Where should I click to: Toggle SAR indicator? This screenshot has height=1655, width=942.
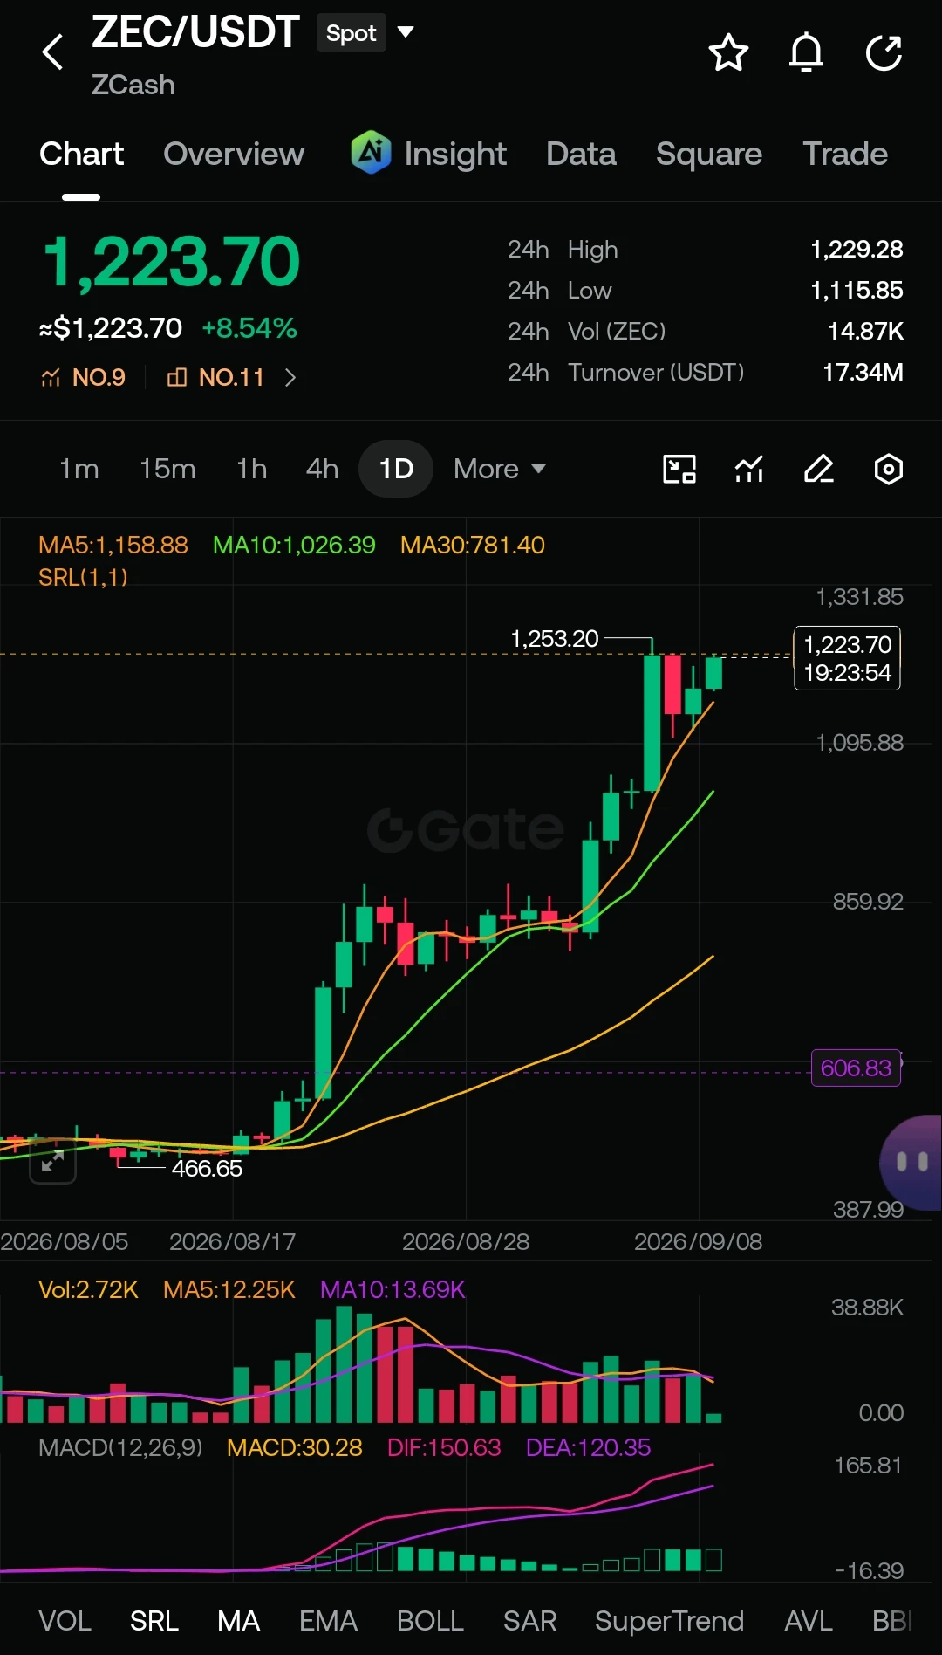tap(529, 1621)
